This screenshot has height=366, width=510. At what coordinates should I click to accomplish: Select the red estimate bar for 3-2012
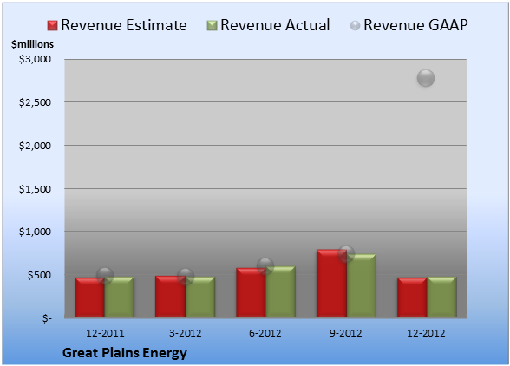tap(170, 297)
